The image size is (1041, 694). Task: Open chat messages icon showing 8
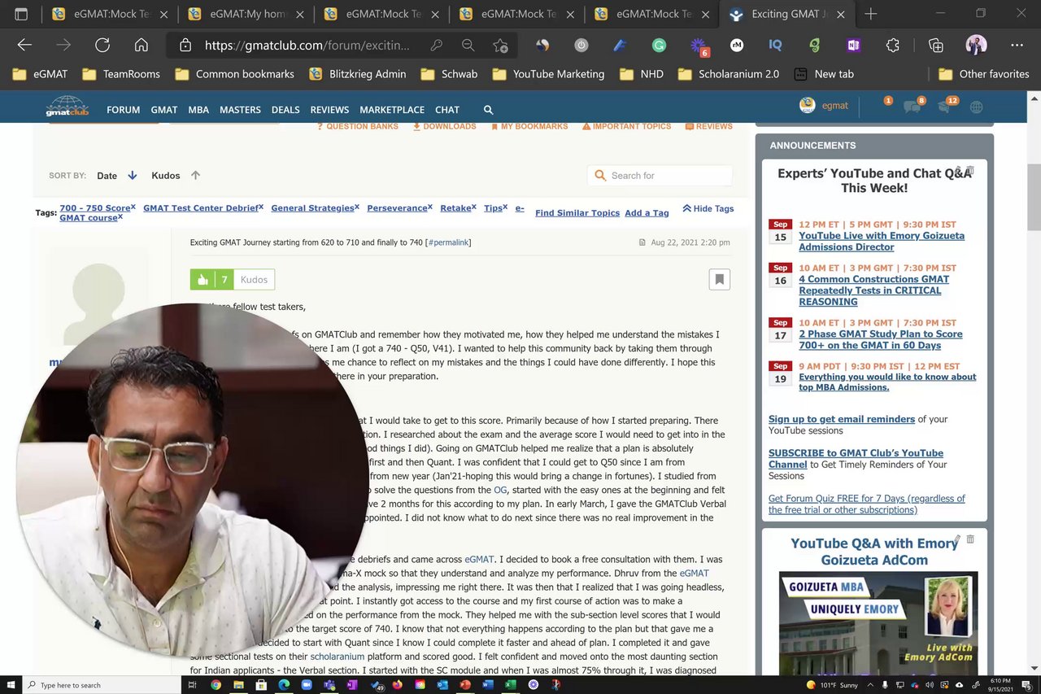pos(913,105)
